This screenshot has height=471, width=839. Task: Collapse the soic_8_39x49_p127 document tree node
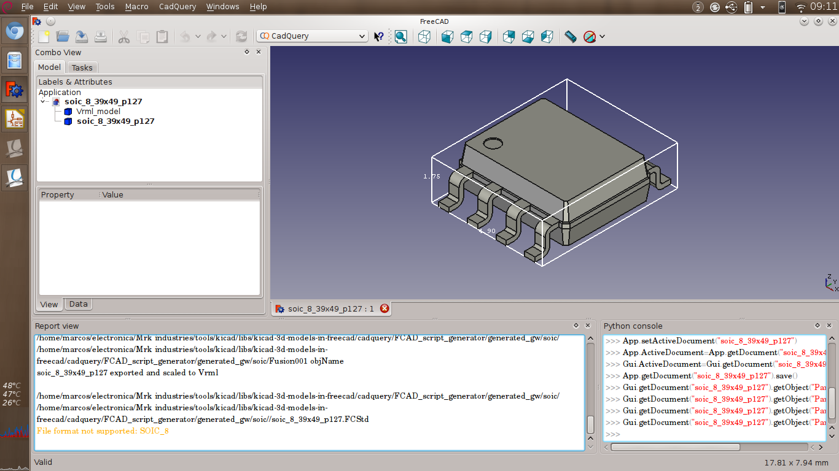43,102
